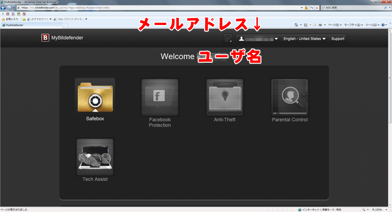The width and height of the screenshot is (392, 212).
Task: Click in the AOL 検索 search box
Action: tap(354, 8)
